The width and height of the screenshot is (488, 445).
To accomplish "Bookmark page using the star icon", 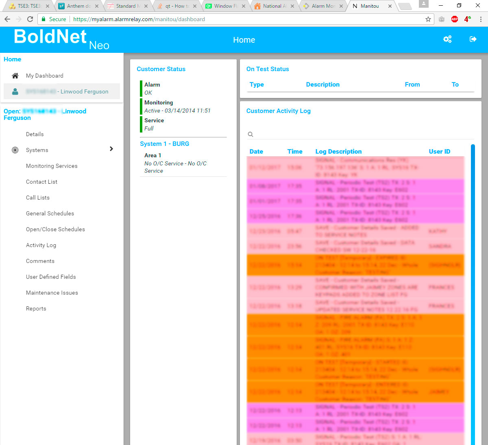I will (x=428, y=19).
